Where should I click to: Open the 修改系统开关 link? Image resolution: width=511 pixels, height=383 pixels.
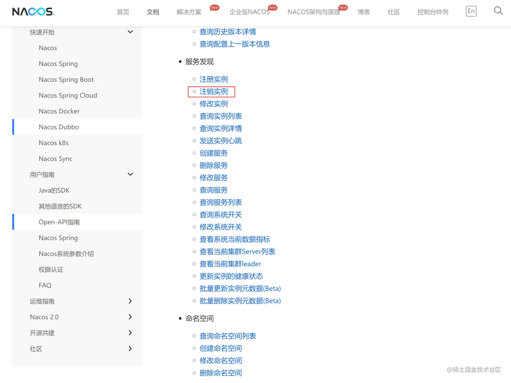221,227
